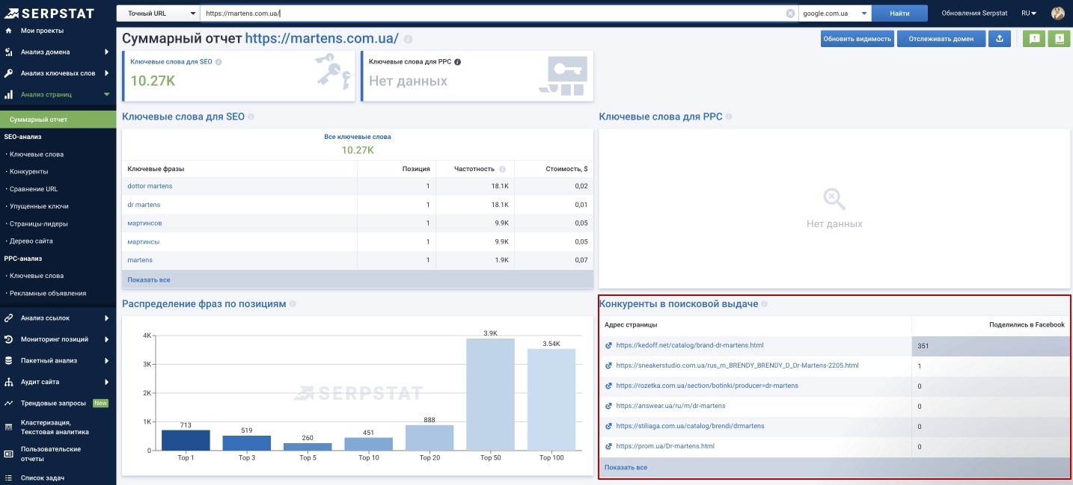Viewport: 1073px width, 485px height.
Task: Expand the Аудит сайта menu
Action: pos(107,382)
